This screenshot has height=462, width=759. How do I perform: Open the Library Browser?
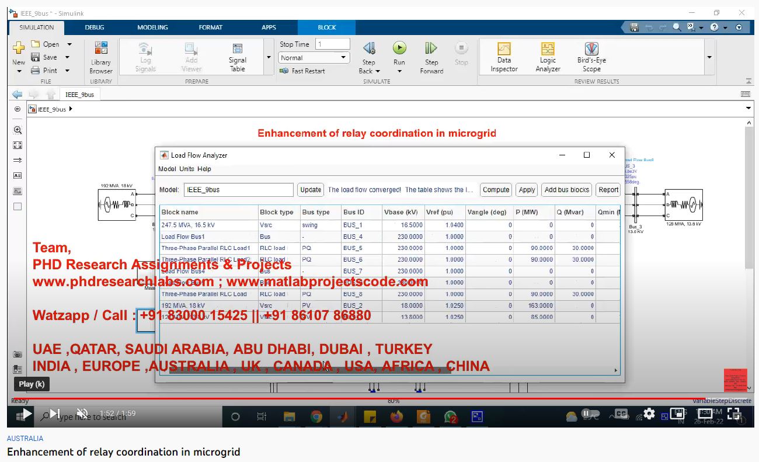101,57
